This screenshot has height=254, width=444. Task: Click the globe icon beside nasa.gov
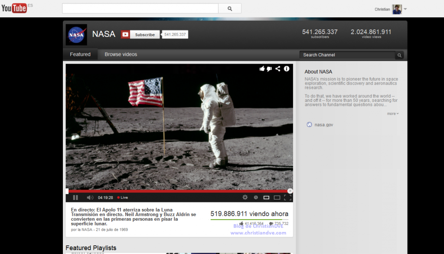coord(309,124)
